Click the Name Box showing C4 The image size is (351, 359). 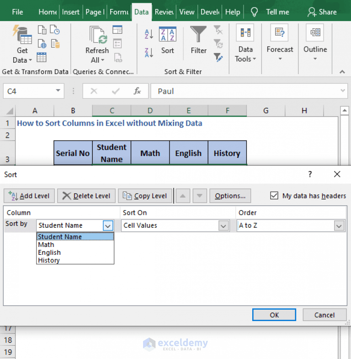[34, 91]
